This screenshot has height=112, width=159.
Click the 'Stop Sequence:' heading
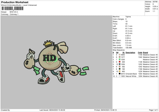119,50
